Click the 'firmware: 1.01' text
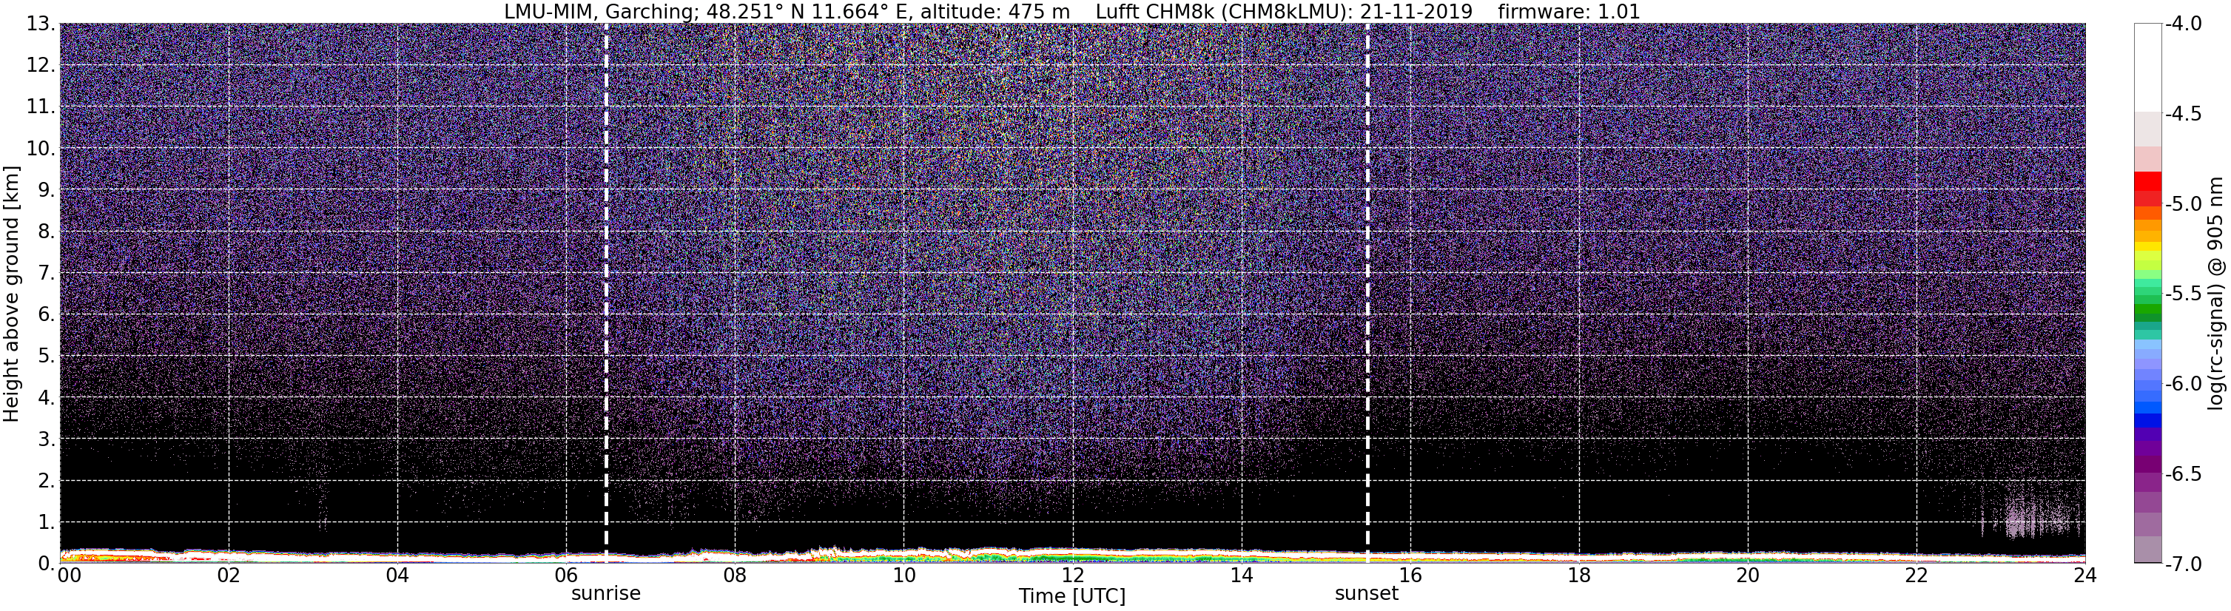The height and width of the screenshot is (611, 2231). tap(1569, 12)
